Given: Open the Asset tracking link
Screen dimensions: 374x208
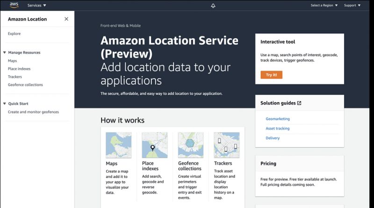Looking at the screenshot, I should [x=278, y=128].
